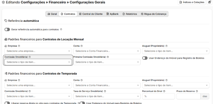Open Aluguel (Proprietário) dropdown under Locação Mensal
Screen dimensions: 213x104
tap(176, 51)
